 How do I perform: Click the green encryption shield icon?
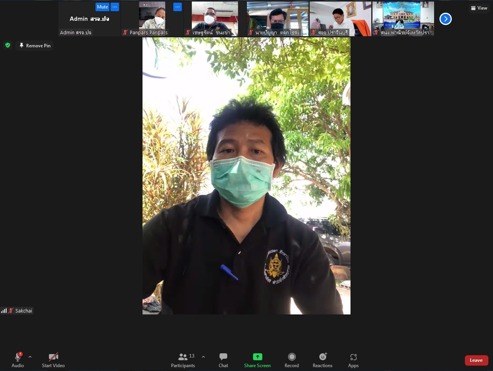[x=8, y=45]
